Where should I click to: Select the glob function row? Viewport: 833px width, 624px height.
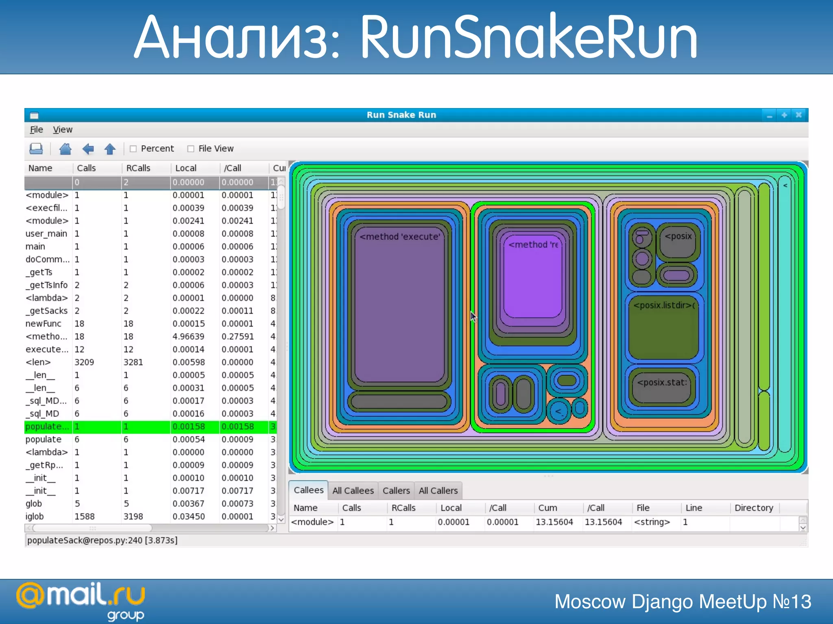pyautogui.click(x=150, y=504)
